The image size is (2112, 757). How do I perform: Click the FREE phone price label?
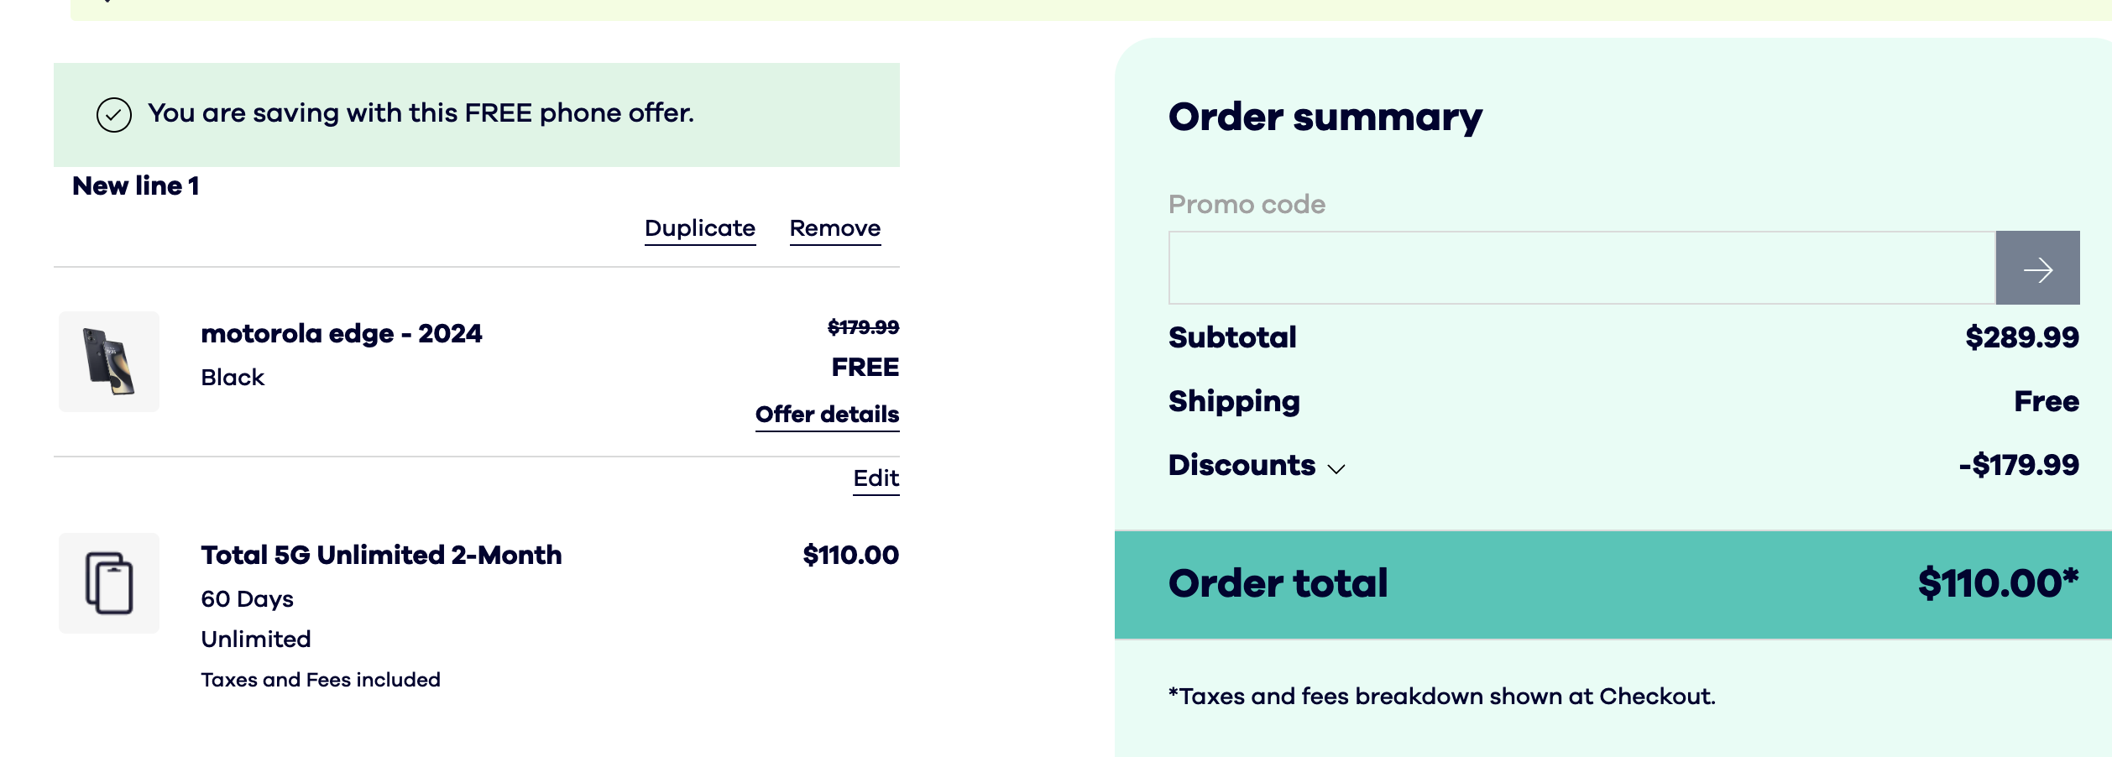point(865,368)
